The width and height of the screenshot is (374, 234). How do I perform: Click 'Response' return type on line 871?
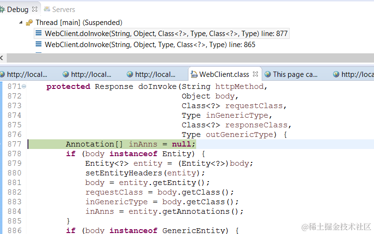[x=114, y=86]
